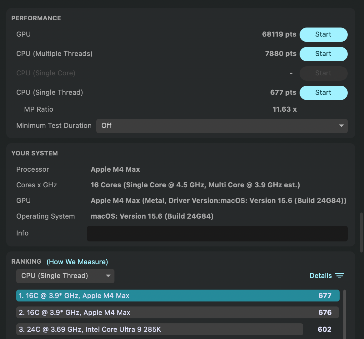Click the PERFORMANCE section heading

point(36,18)
